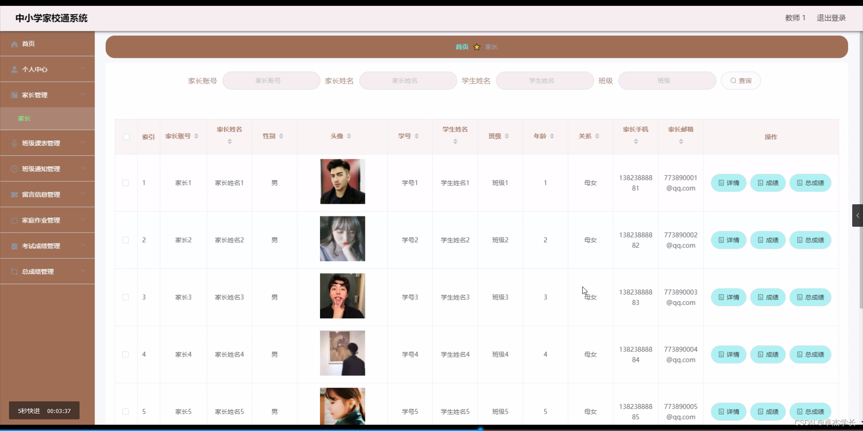This screenshot has height=431, width=863.
Task: Select the 班级通知管理 clock icon
Action: click(x=14, y=169)
